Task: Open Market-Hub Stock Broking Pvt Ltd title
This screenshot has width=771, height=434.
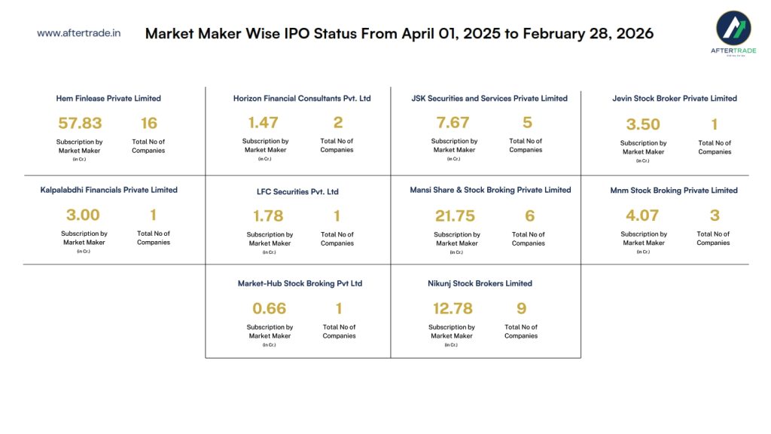Action: [300, 284]
